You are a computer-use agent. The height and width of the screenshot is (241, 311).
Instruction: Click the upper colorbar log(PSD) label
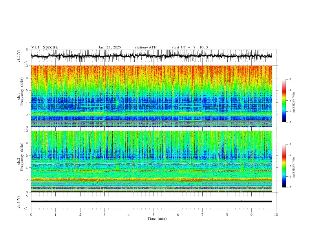[x=294, y=103]
